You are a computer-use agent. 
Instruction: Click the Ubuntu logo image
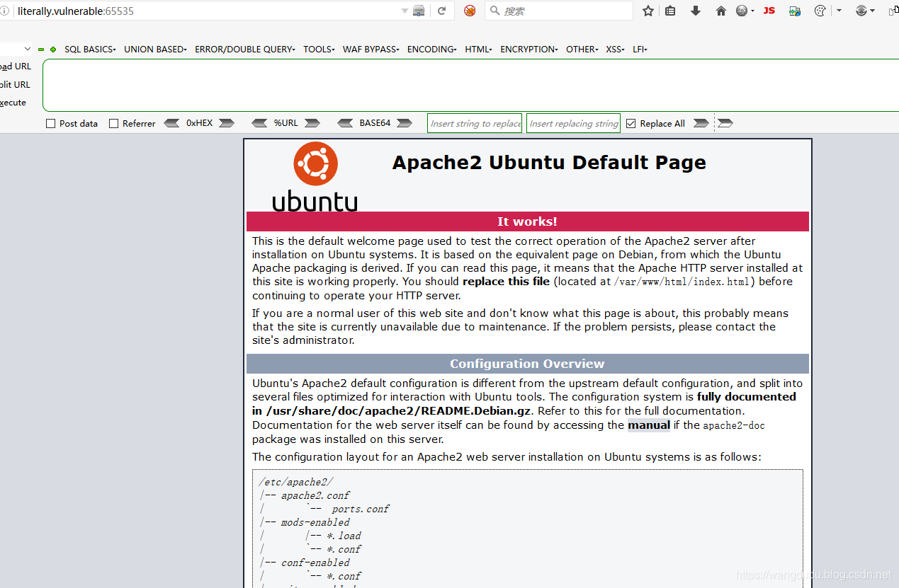click(315, 176)
